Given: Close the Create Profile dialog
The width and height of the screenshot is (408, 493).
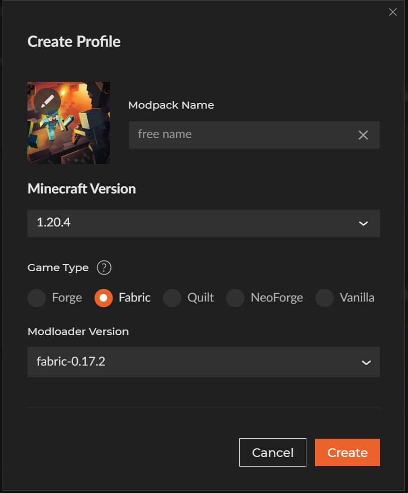Looking at the screenshot, I should [393, 12].
